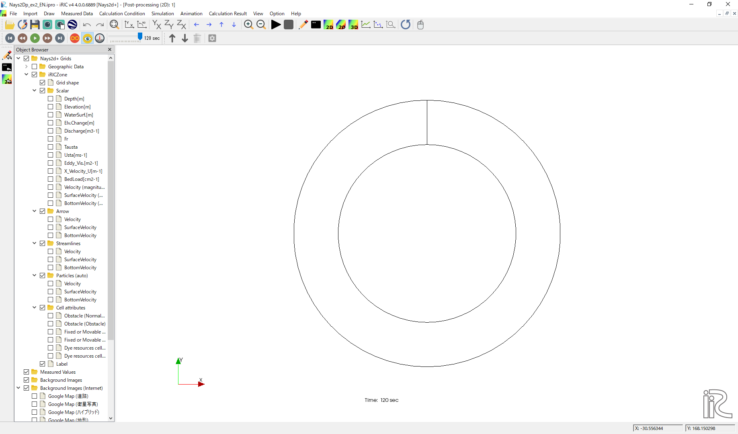
Task: Select the Fr scalar item
Action: click(x=66, y=139)
